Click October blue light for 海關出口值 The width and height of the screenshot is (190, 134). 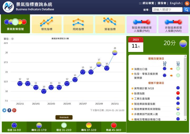(164, 69)
